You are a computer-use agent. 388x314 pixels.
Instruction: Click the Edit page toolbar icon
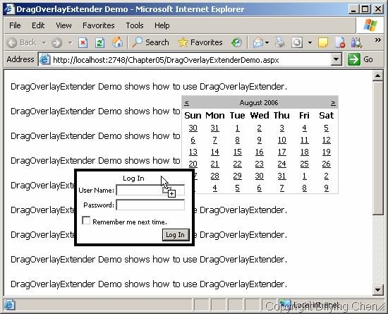tap(297, 42)
